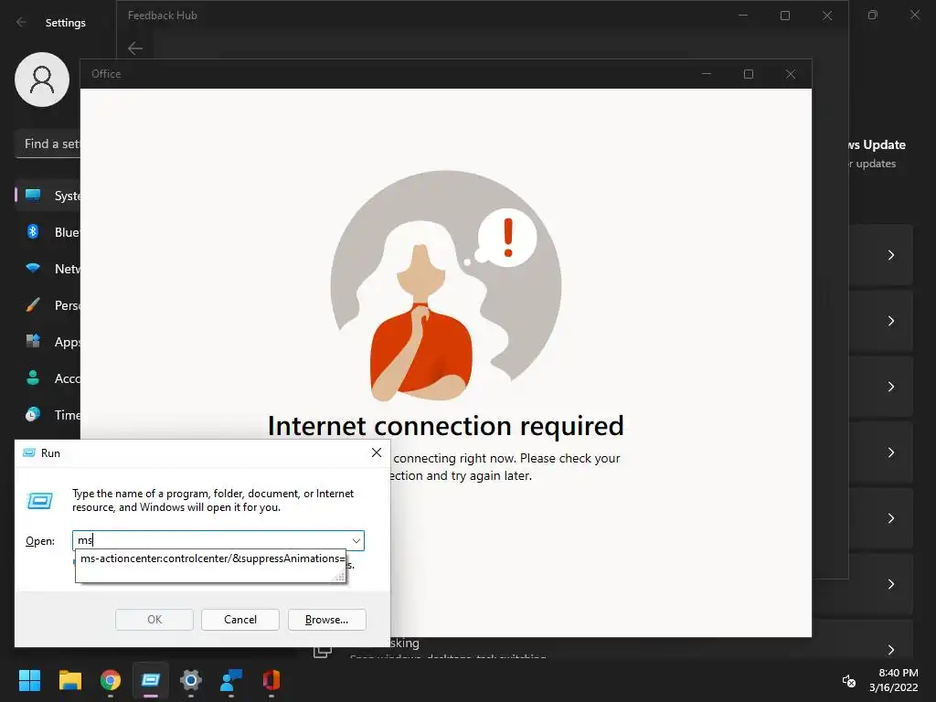
Task: Launch Google Chrome from the taskbar
Action: [x=111, y=680]
